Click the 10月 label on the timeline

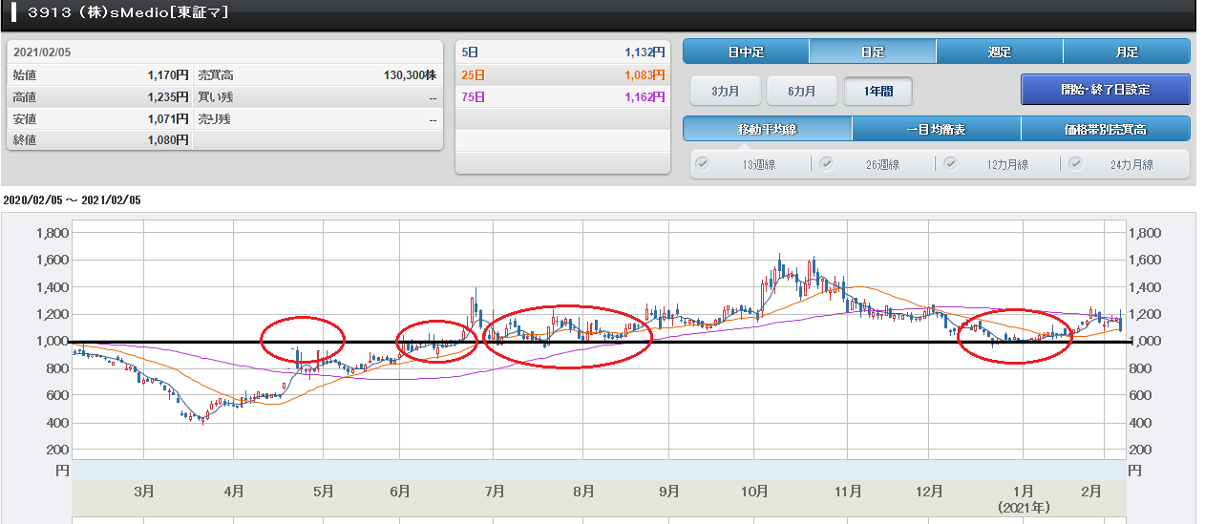(x=754, y=492)
